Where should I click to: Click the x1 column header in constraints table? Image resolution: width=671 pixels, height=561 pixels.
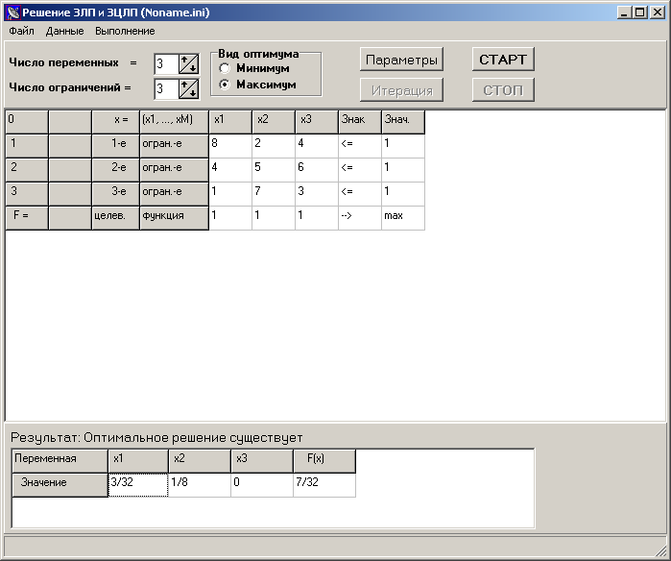pos(230,122)
